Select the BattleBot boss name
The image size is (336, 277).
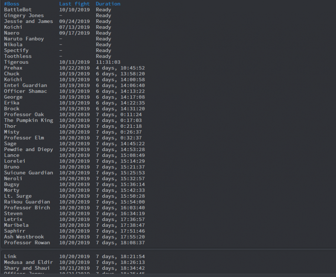click(18, 10)
